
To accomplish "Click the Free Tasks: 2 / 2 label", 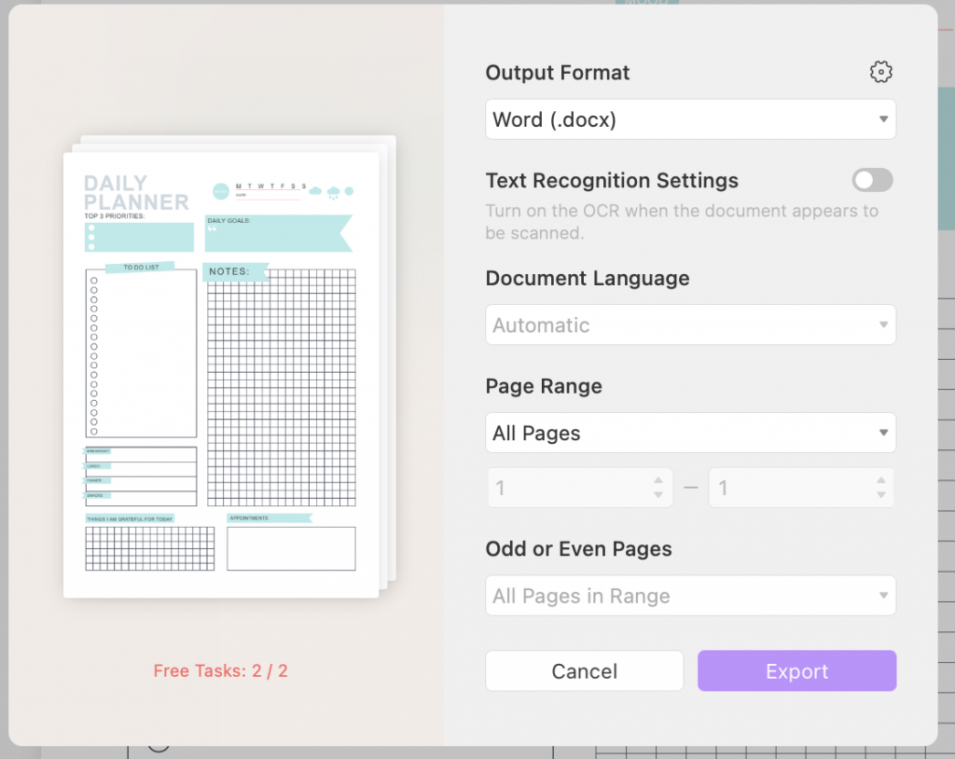I will (220, 670).
